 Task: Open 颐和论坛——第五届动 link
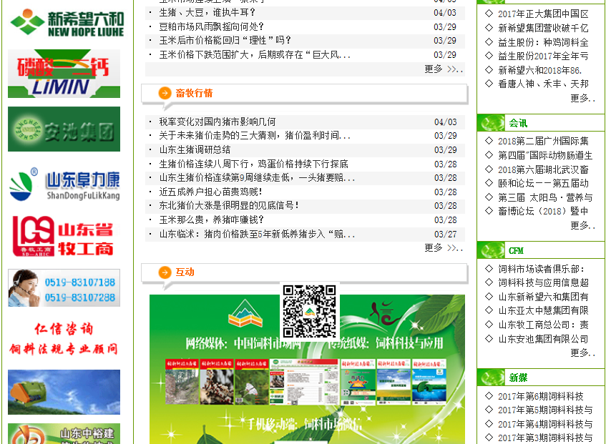(543, 183)
